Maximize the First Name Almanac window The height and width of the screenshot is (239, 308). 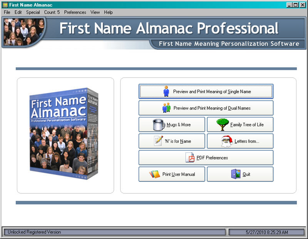pos(295,5)
